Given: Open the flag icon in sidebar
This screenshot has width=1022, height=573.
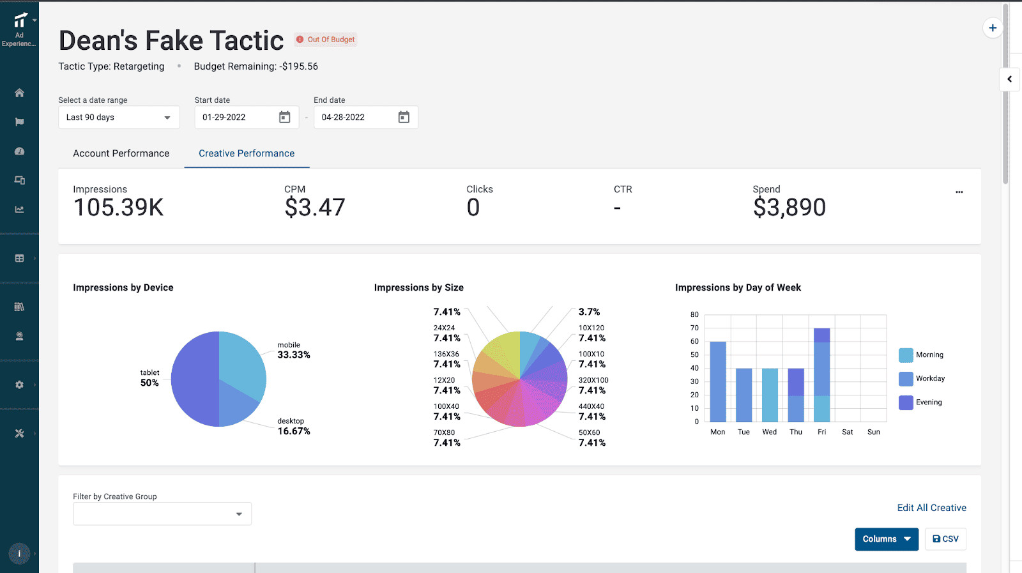Looking at the screenshot, I should tap(19, 122).
